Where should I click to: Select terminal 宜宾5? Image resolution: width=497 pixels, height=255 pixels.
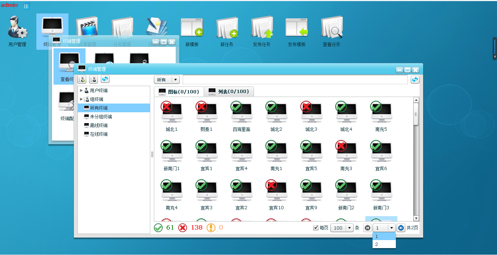(x=311, y=155)
